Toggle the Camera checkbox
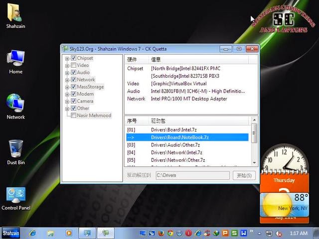The width and height of the screenshot is (319, 239). click(73, 101)
